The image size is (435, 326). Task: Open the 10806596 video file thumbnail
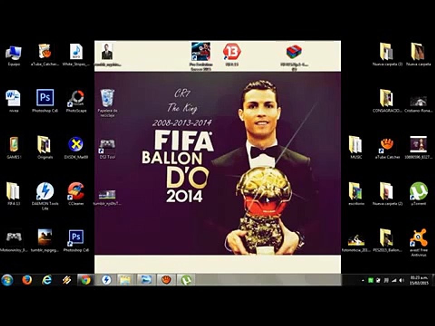point(418,144)
